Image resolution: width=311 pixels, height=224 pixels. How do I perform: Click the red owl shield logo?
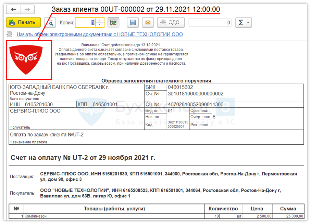tap(26, 60)
